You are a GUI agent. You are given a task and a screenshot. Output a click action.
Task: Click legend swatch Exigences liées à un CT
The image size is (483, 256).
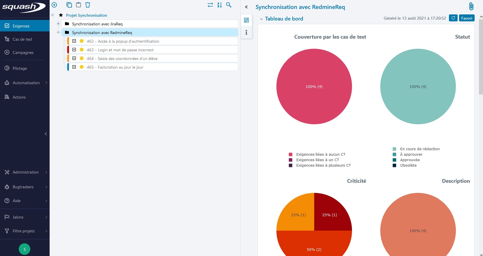tap(291, 160)
